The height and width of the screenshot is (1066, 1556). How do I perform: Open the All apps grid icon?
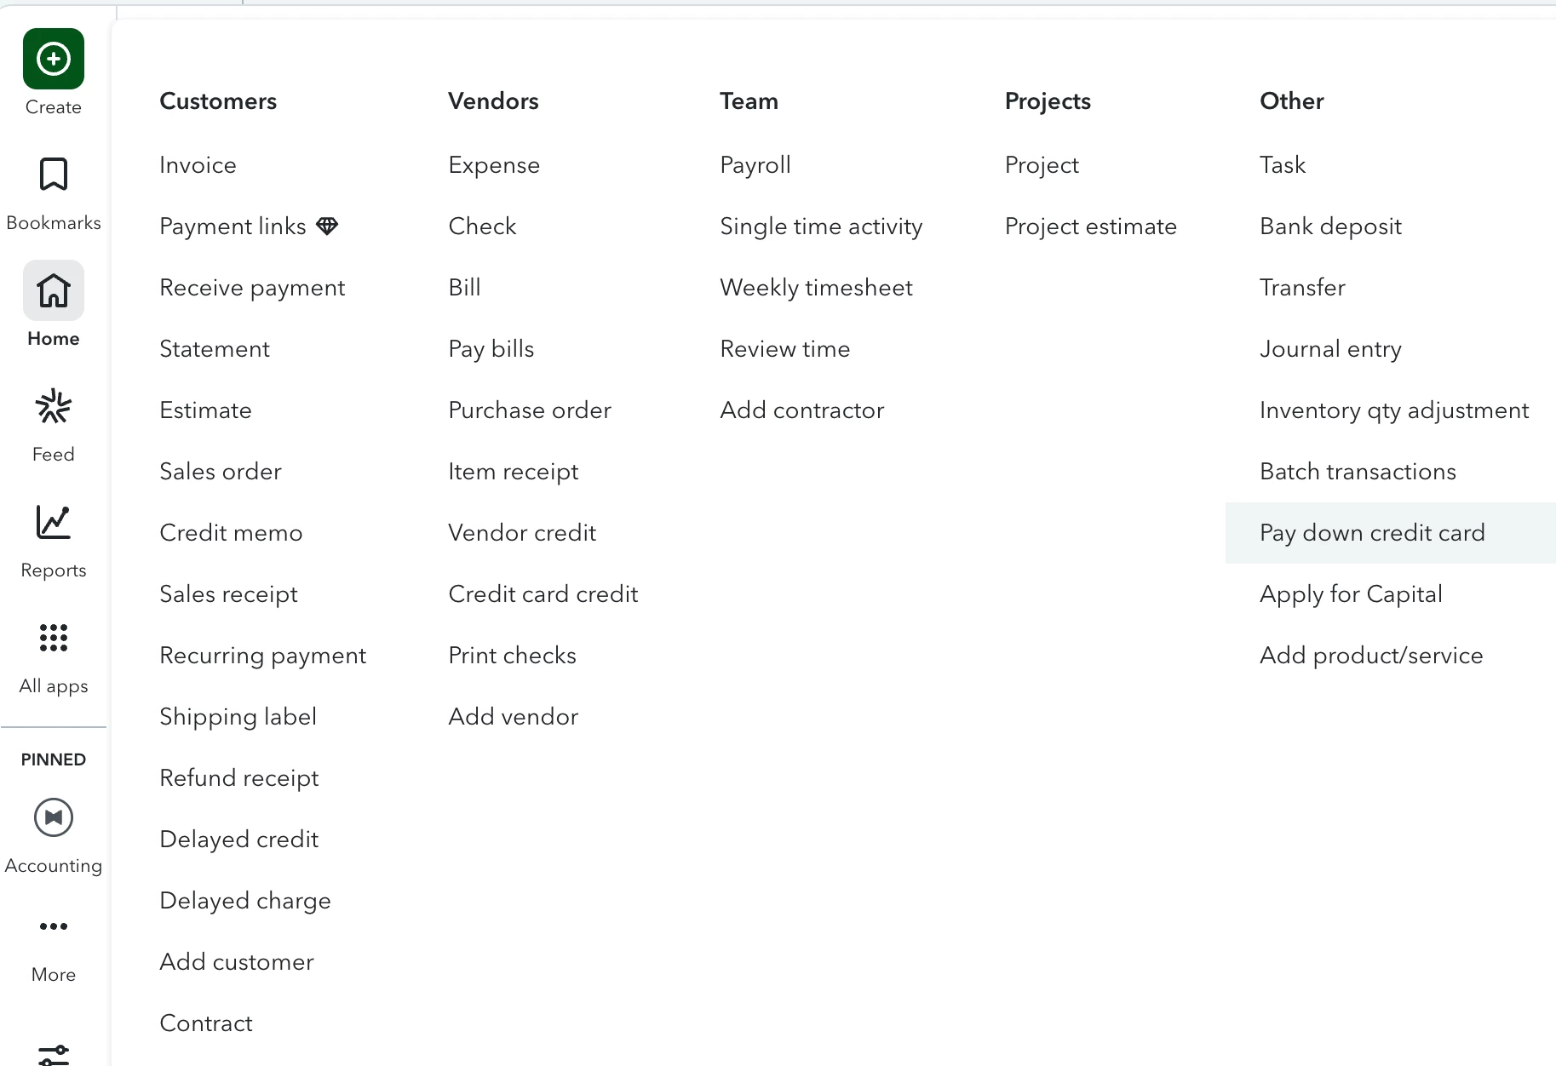pos(54,638)
